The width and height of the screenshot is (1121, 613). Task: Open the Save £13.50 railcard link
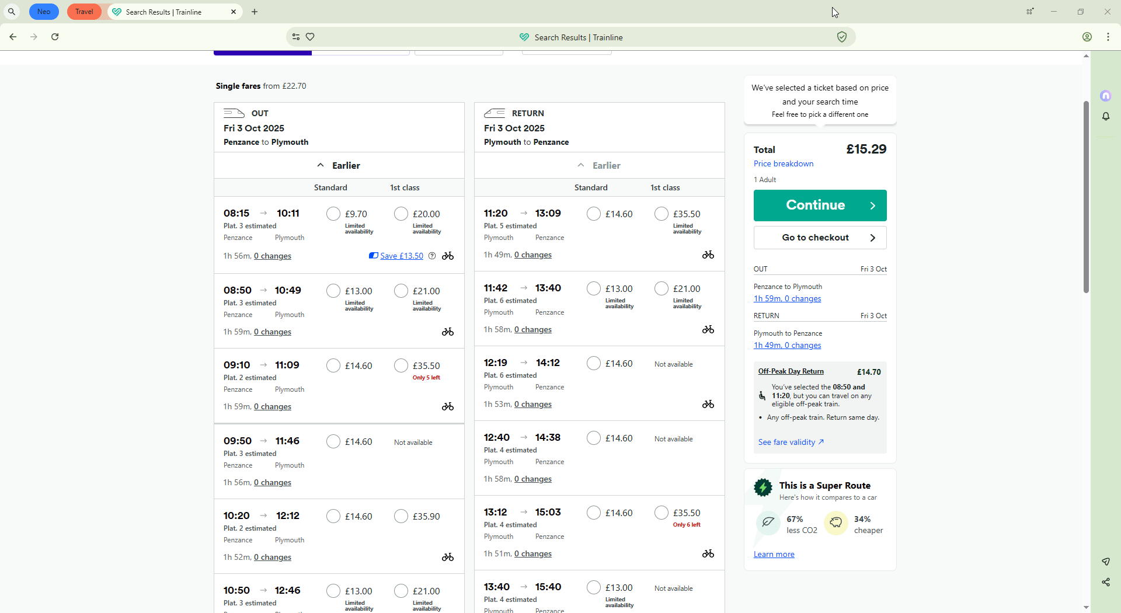tap(402, 256)
